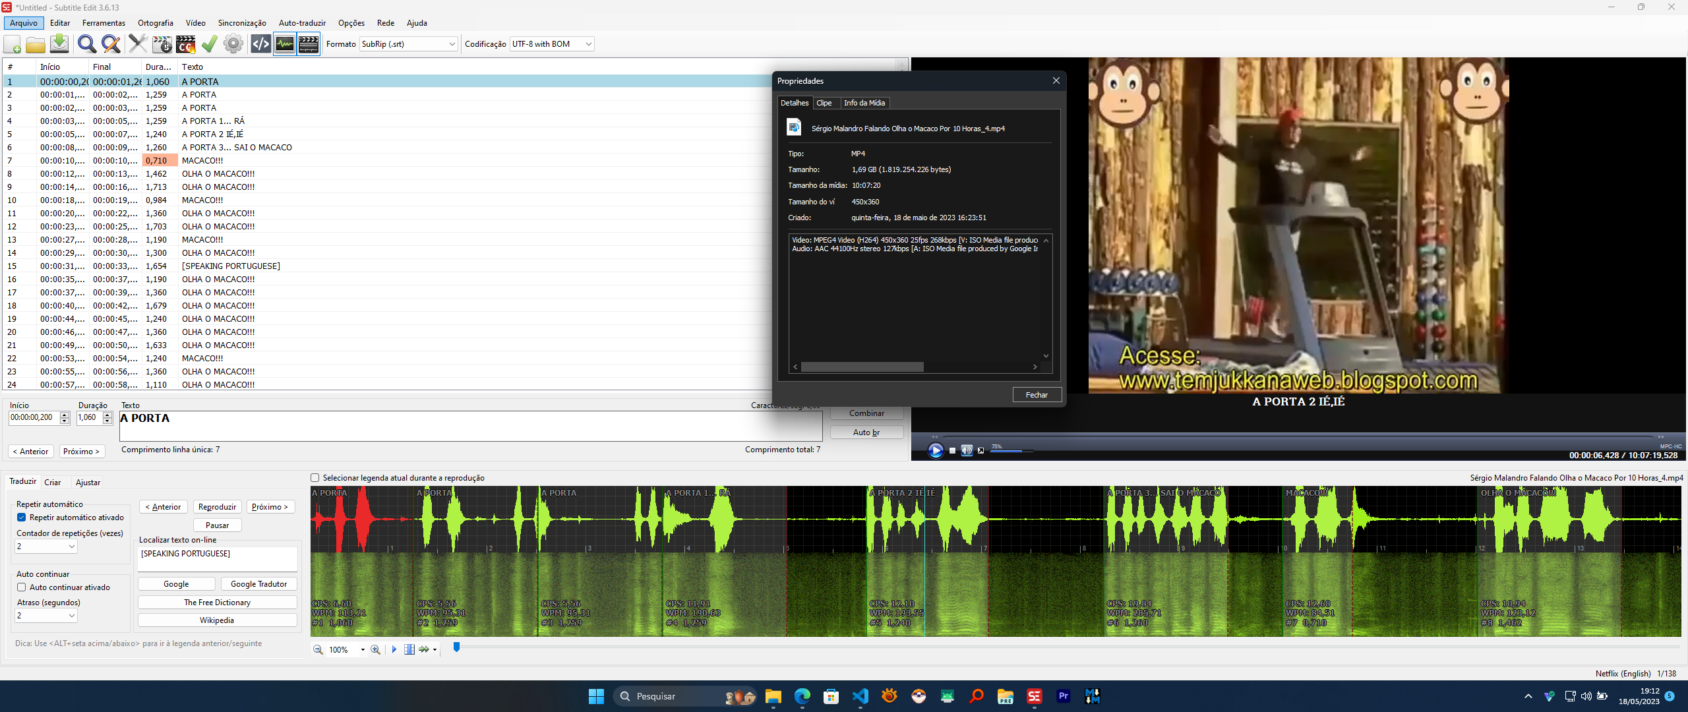Toggle the video player panel

tap(308, 44)
